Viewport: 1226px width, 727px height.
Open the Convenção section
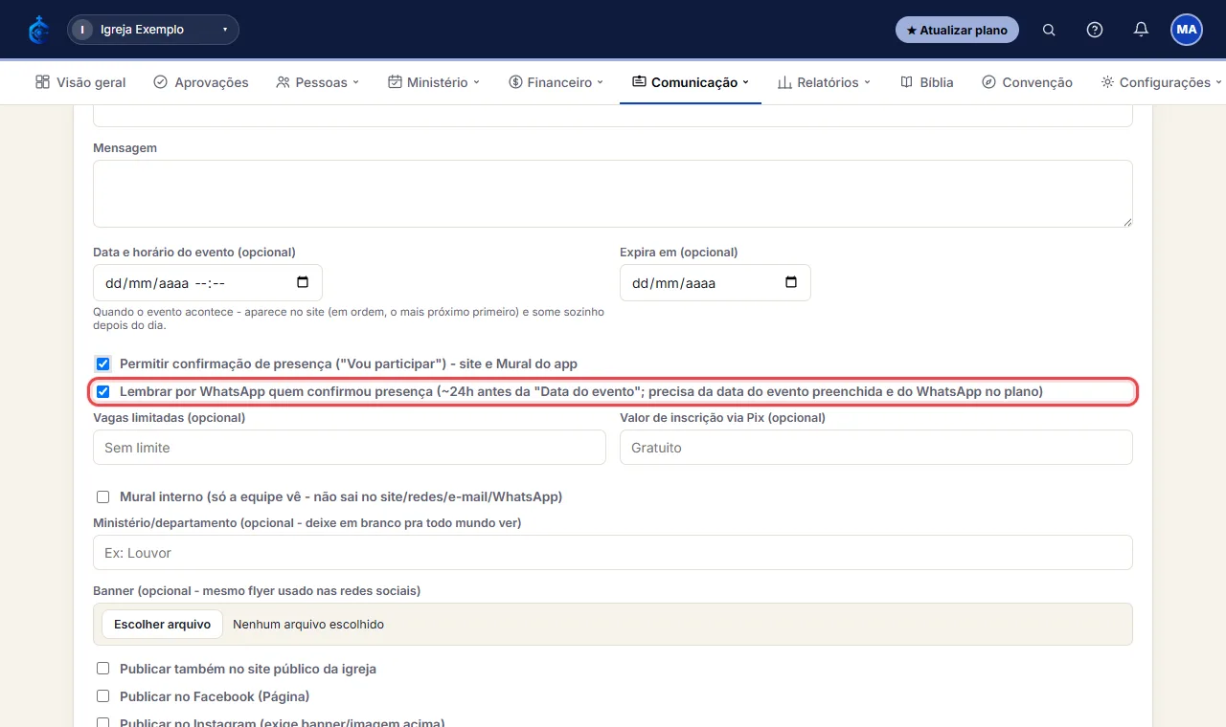point(1028,82)
